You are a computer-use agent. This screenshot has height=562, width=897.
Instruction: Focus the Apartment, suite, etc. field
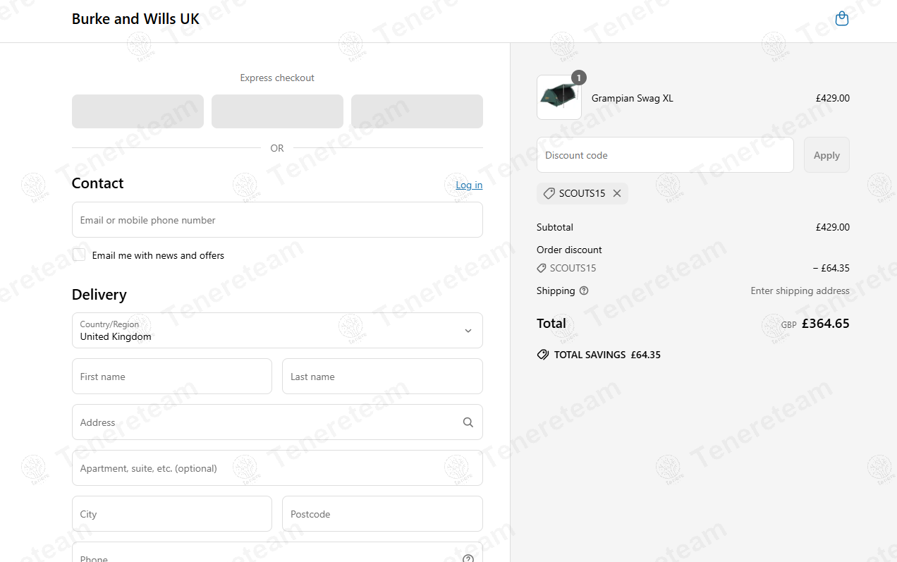pyautogui.click(x=277, y=468)
